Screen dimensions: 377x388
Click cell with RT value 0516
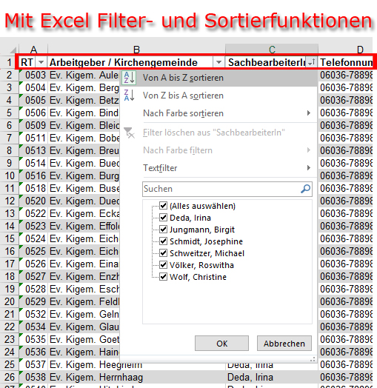pyautogui.click(x=33, y=175)
